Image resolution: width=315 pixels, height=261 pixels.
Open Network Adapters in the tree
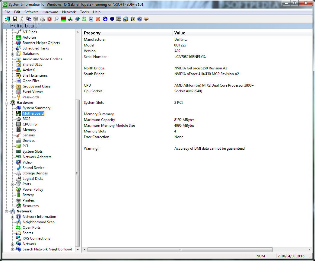(37, 157)
